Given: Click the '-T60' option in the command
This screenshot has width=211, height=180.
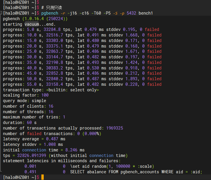Looking at the screenshot, I should point(96,13).
